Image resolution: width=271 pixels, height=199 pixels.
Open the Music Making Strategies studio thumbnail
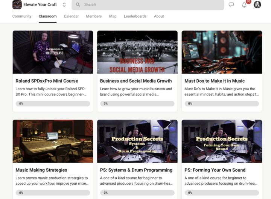point(53,141)
